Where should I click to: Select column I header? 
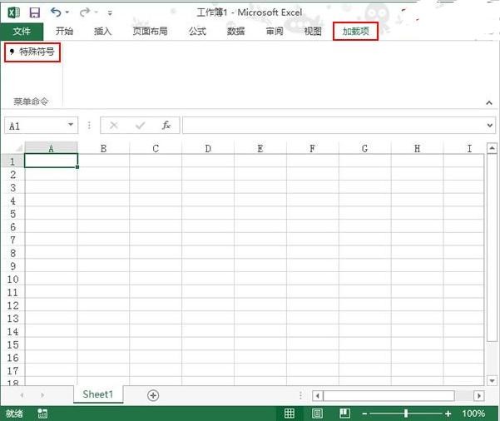pyautogui.click(x=464, y=148)
